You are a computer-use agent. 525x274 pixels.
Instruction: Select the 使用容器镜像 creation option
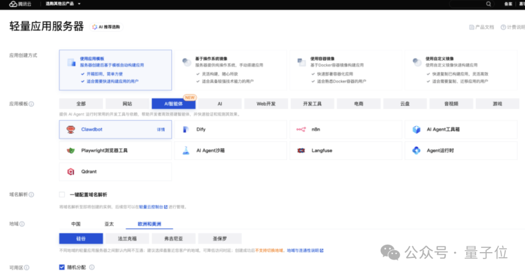tap(346, 70)
